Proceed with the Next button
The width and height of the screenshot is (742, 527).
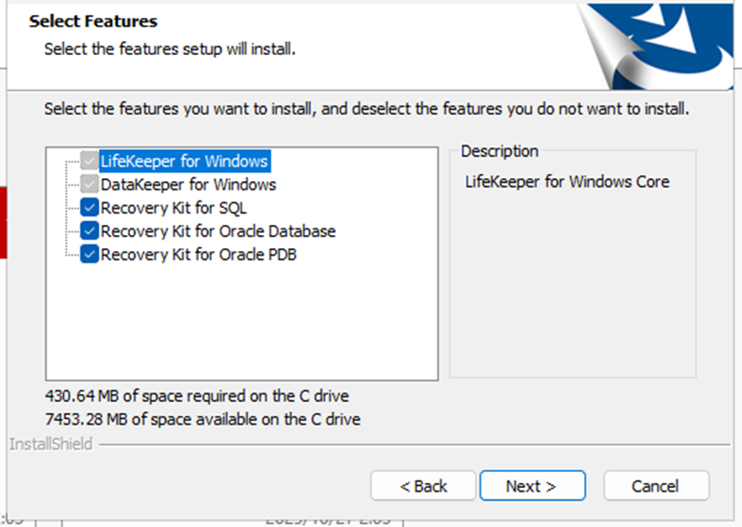532,486
